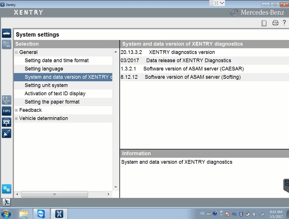This screenshot has width=289, height=219.
Task: Switch to TeamViewer in the taskbar
Action: coord(41,214)
